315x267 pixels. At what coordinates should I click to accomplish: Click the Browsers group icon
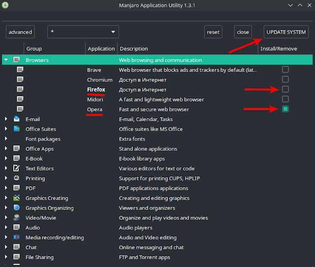[16, 60]
